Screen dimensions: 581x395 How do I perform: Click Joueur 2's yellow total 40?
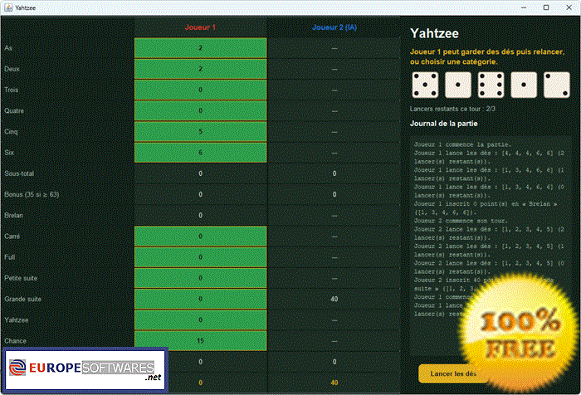click(334, 383)
